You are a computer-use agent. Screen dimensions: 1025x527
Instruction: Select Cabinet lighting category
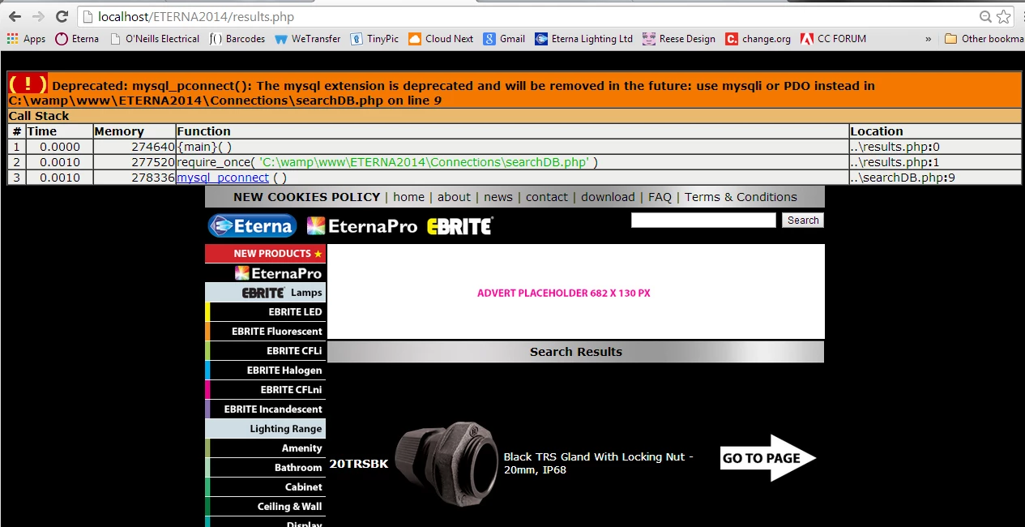(266, 487)
